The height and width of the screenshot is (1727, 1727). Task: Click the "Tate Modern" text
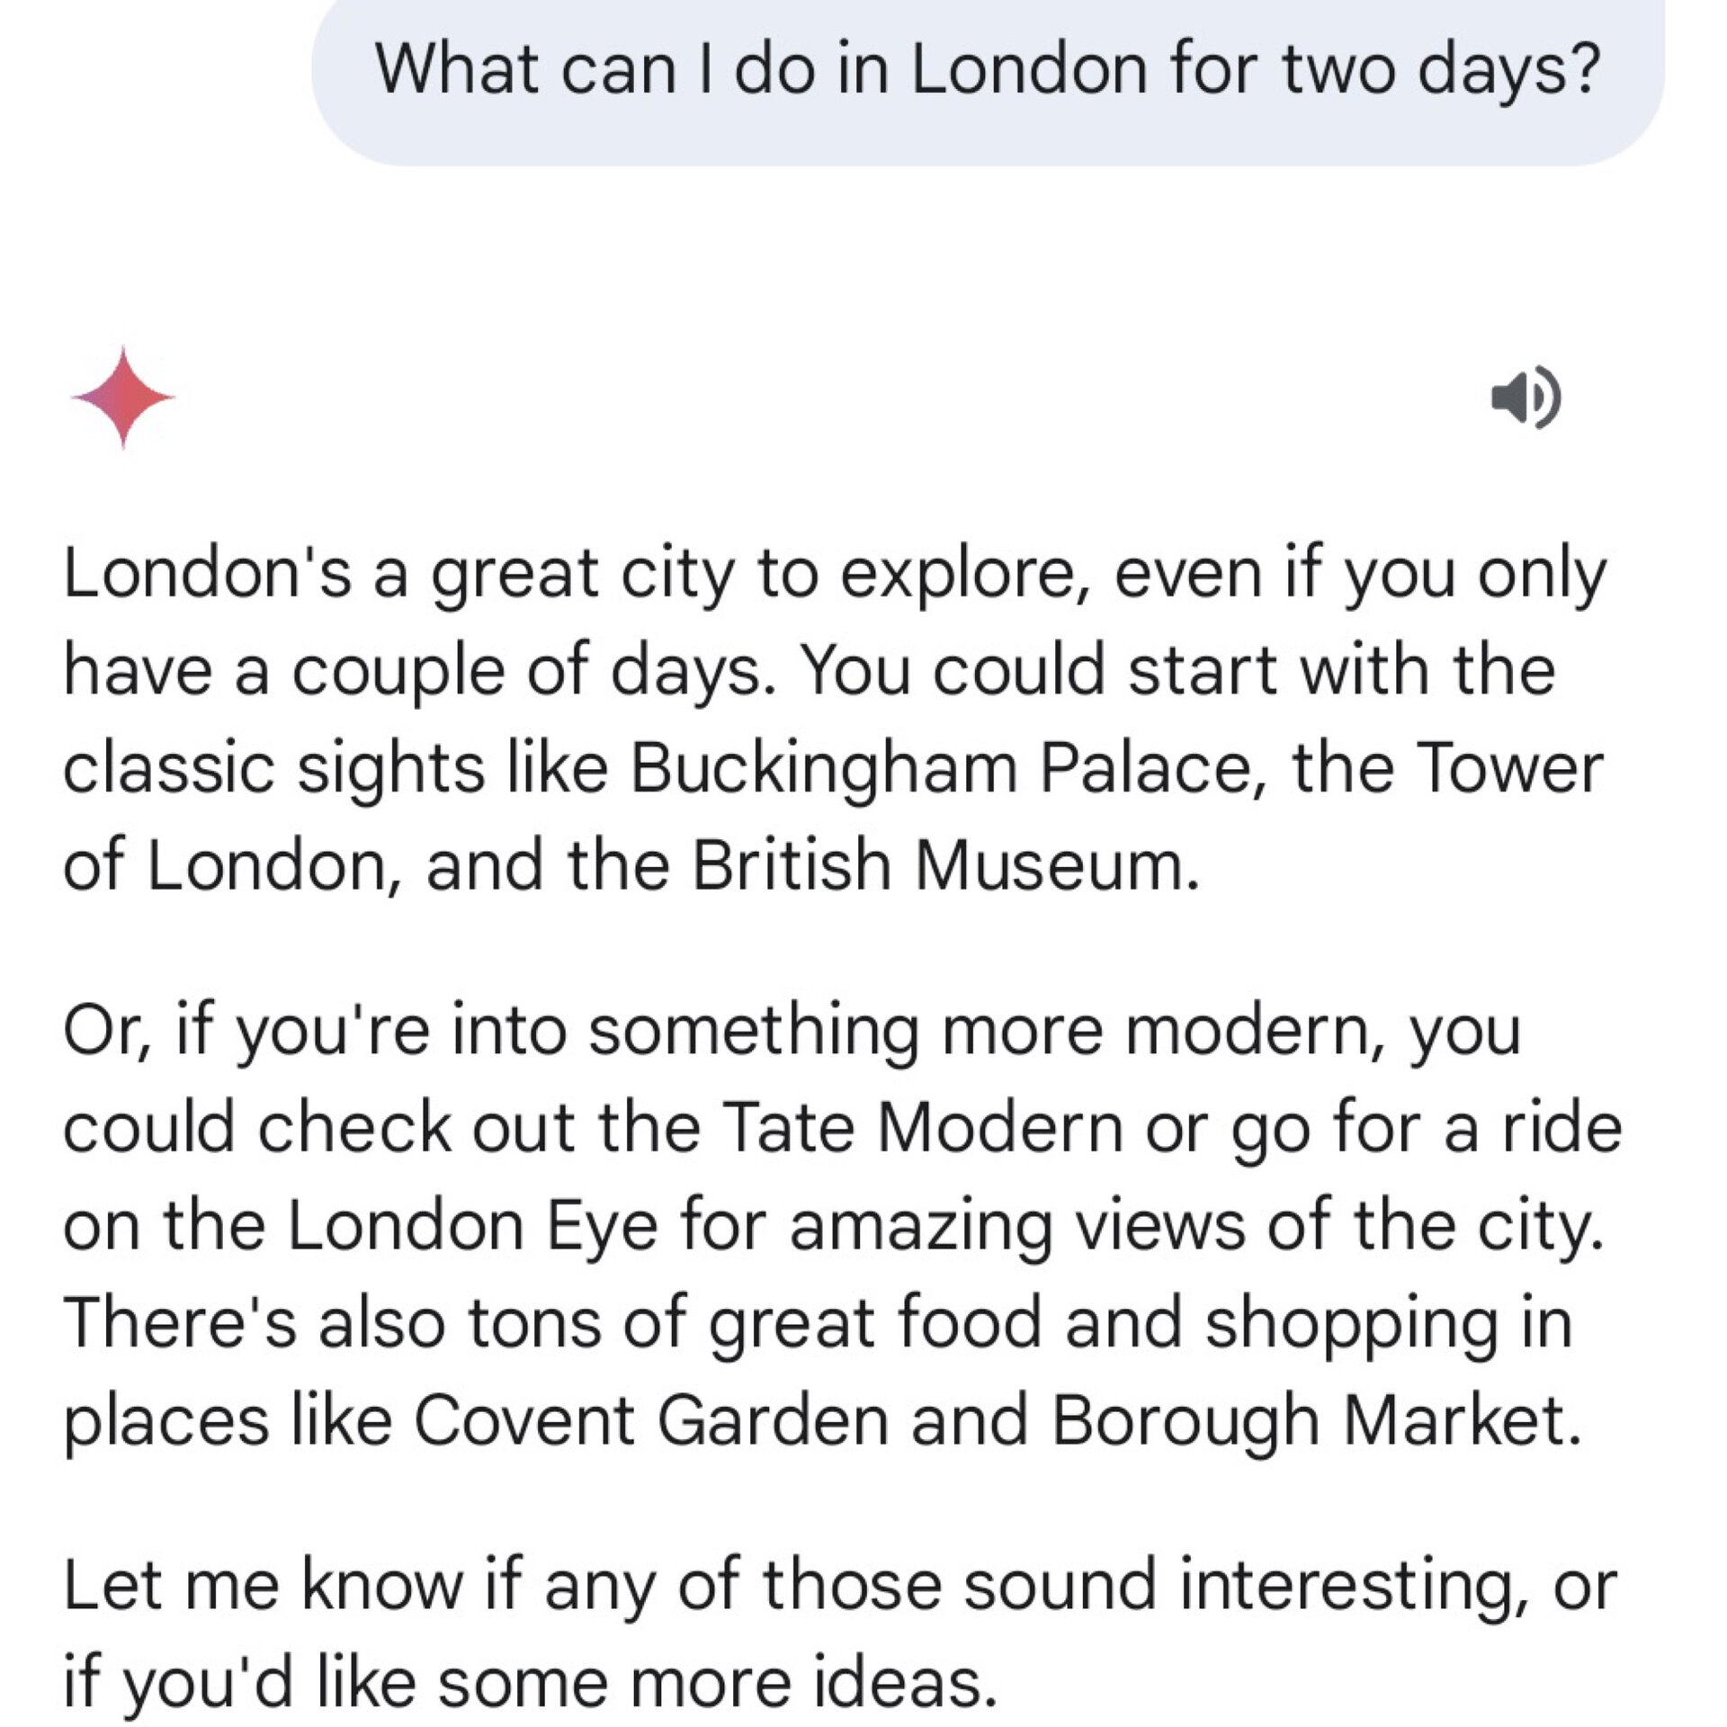point(923,1128)
